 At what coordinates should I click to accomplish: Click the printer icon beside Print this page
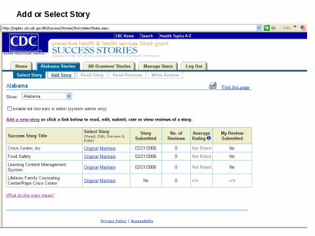pyautogui.click(x=213, y=85)
